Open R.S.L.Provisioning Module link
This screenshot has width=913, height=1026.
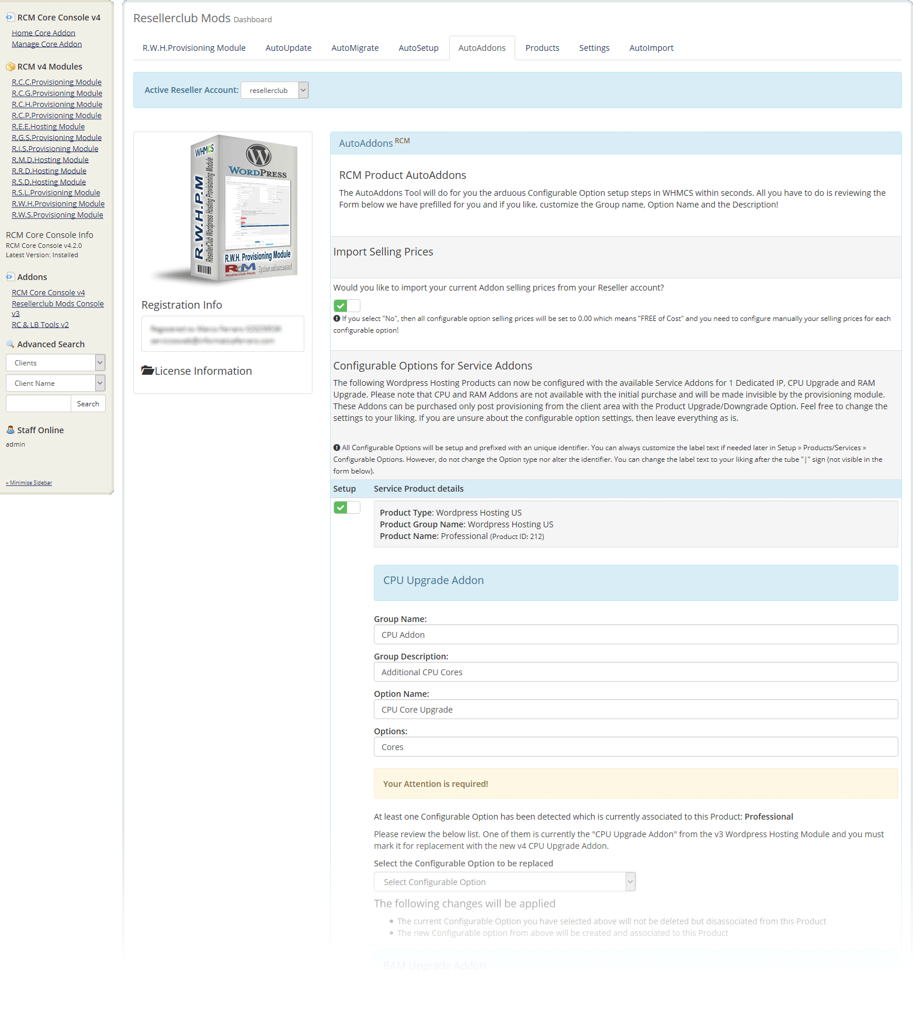[55, 193]
